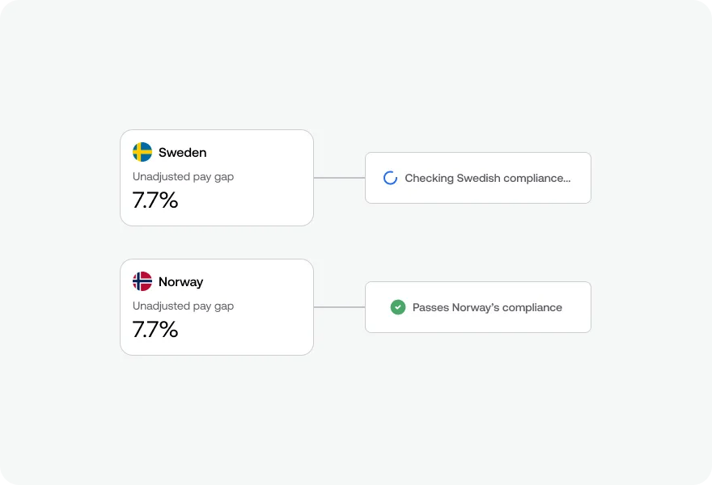Click the "Passes Norway's compliance" text
This screenshot has width=712, height=485.
[x=487, y=307]
